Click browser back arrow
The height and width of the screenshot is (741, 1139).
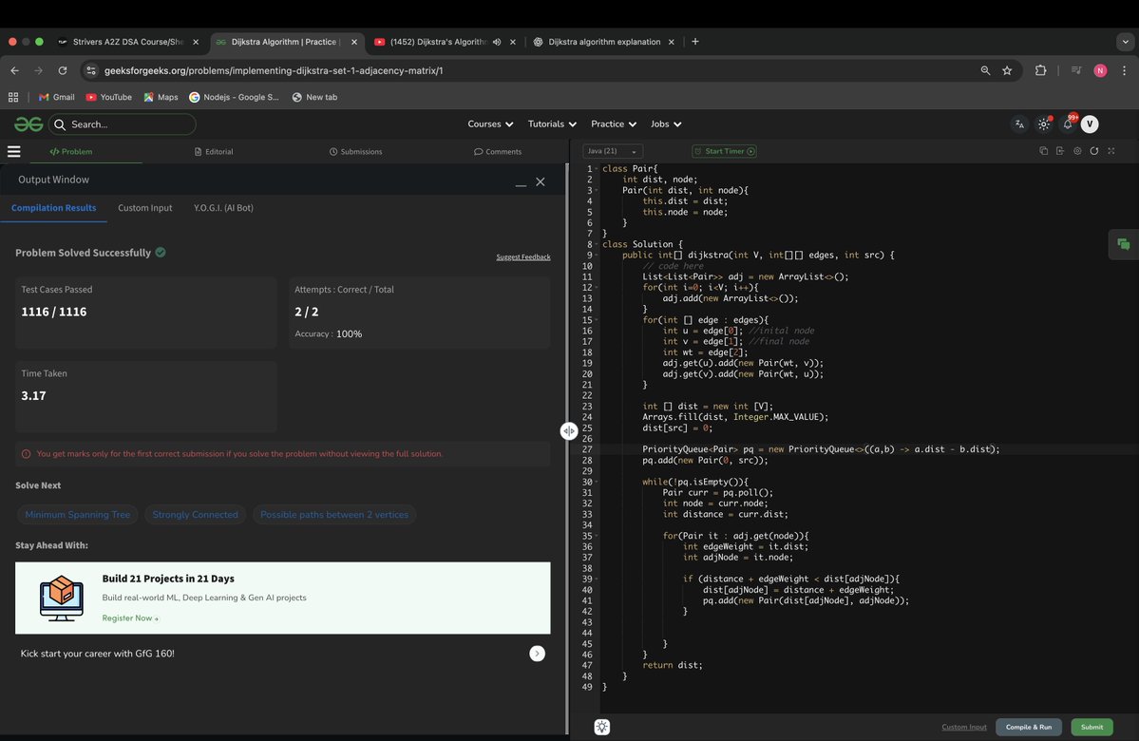pyautogui.click(x=14, y=70)
